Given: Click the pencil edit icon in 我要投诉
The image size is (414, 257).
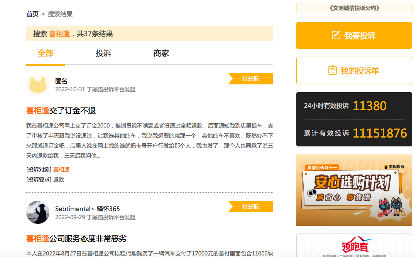Looking at the screenshot, I should 336,35.
